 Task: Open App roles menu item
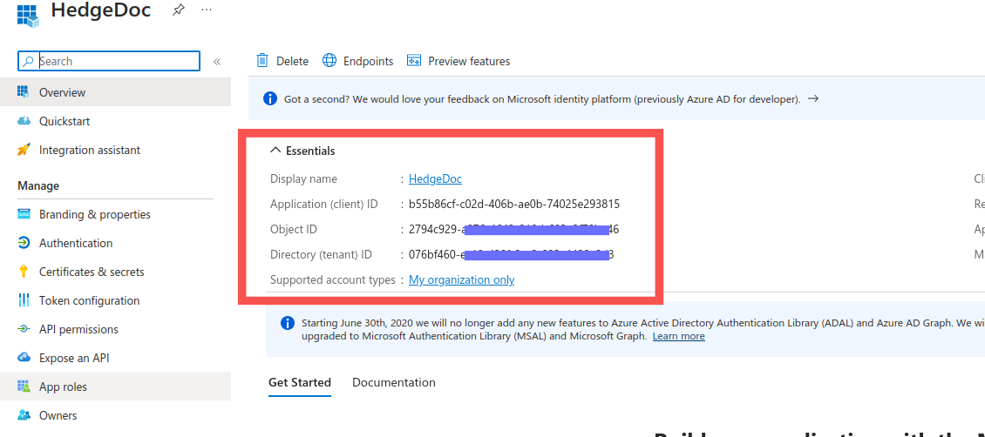(x=63, y=387)
